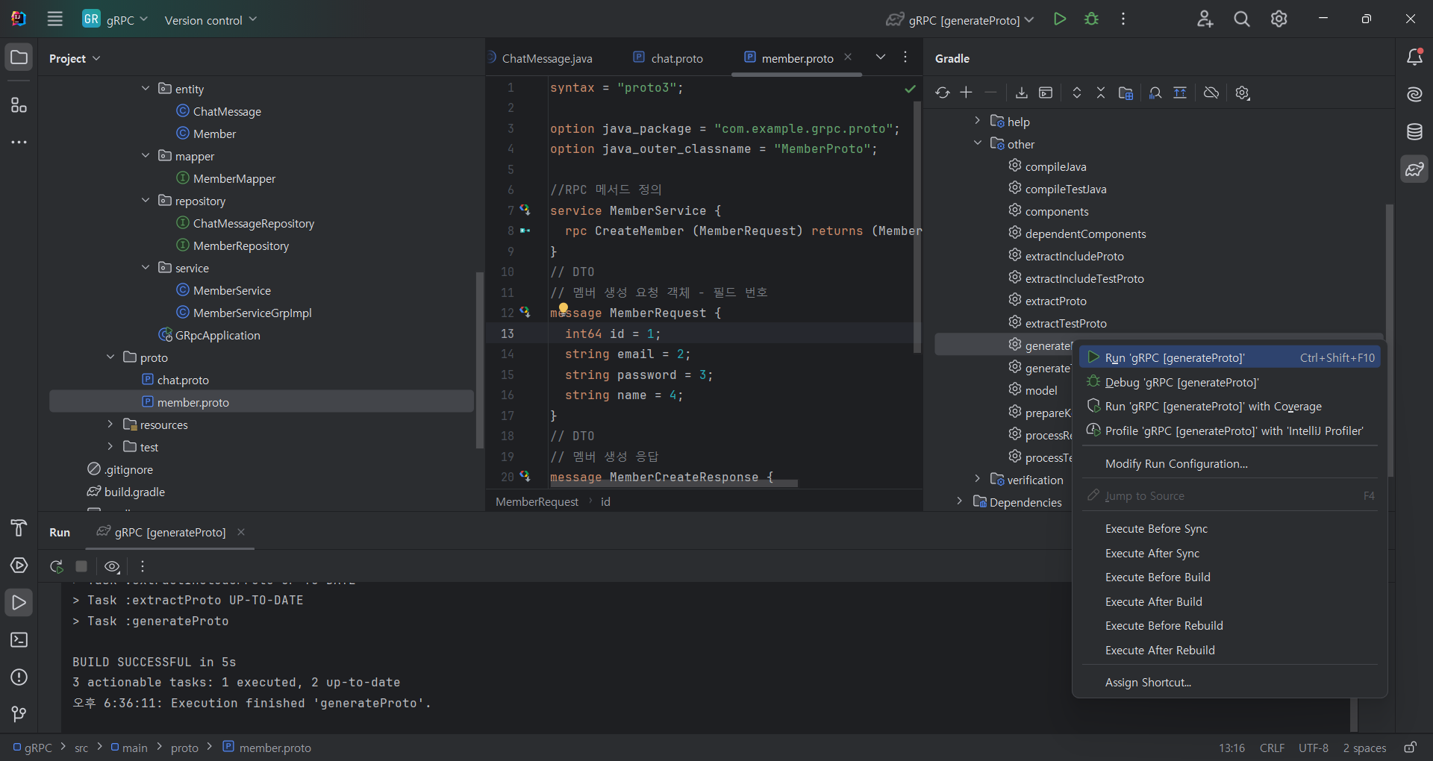Open Search Everywhere magnifier in title bar
This screenshot has width=1433, height=761.
pyautogui.click(x=1242, y=19)
